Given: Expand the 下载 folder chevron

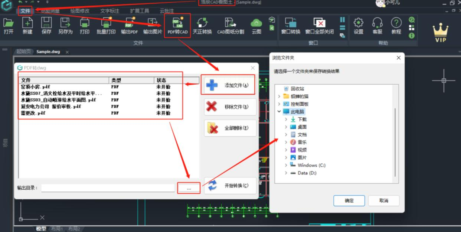Looking at the screenshot, I should click(x=286, y=119).
